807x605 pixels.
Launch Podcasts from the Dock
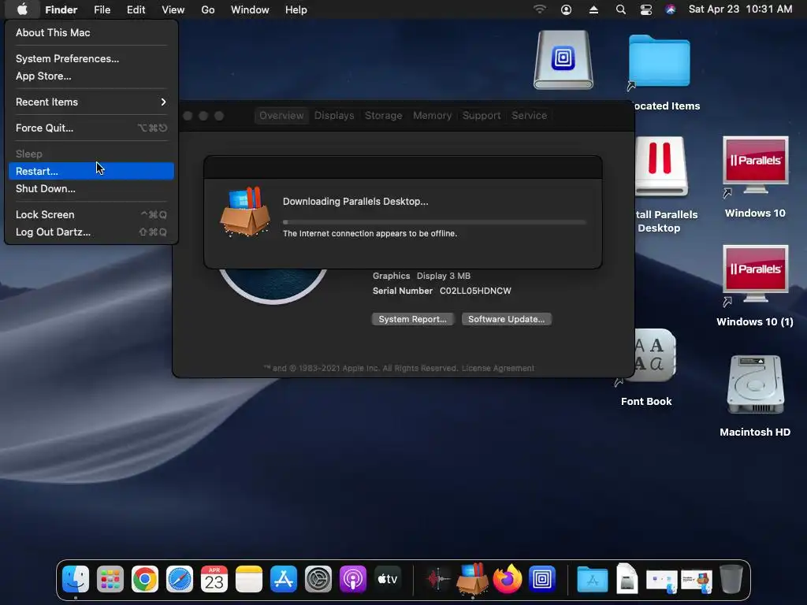click(352, 579)
